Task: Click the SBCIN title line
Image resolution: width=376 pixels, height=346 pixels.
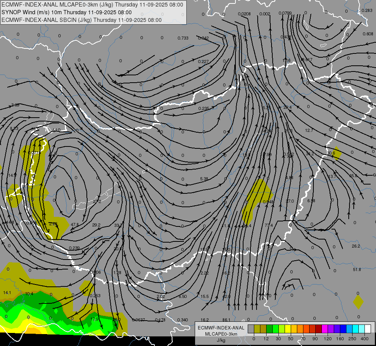Action: pyautogui.click(x=81, y=20)
